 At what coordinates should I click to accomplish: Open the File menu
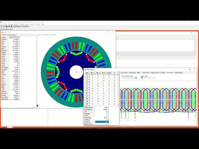(2, 24)
